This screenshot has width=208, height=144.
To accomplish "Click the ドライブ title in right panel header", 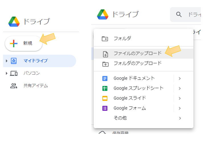I will point(125,14).
